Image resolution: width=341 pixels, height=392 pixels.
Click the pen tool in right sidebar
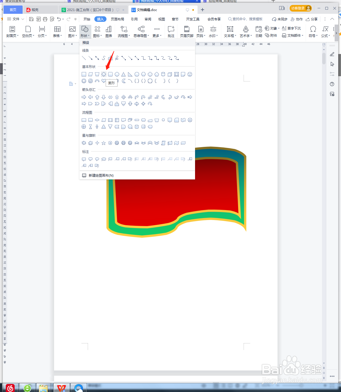pos(332,54)
